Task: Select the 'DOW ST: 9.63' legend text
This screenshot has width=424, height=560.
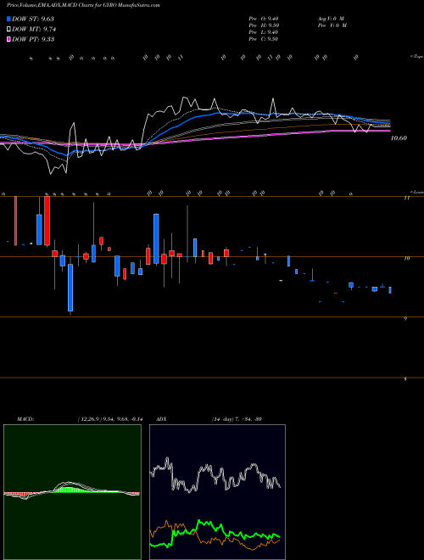Action: (33, 19)
